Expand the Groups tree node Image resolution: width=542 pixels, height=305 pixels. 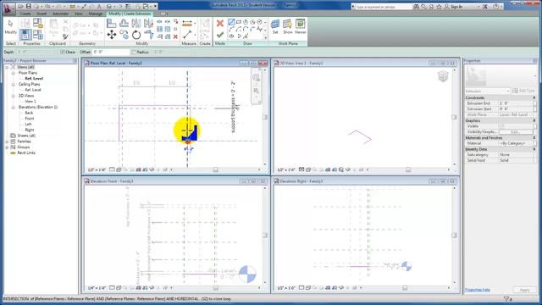[7, 147]
